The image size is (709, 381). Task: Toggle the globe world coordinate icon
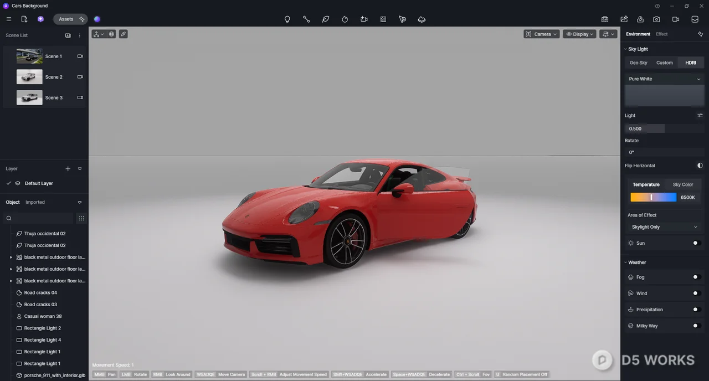tap(111, 34)
